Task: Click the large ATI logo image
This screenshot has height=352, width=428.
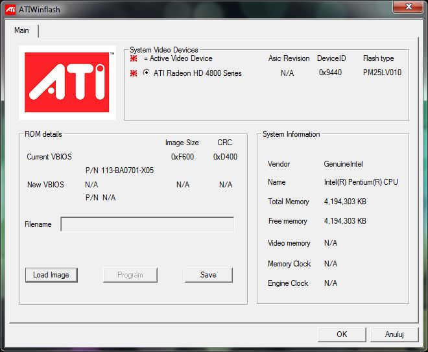Action: coord(67,82)
